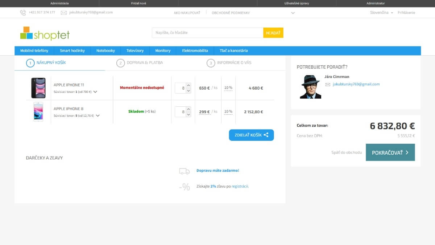Click the iPhone 11 quantity field

point(181,88)
